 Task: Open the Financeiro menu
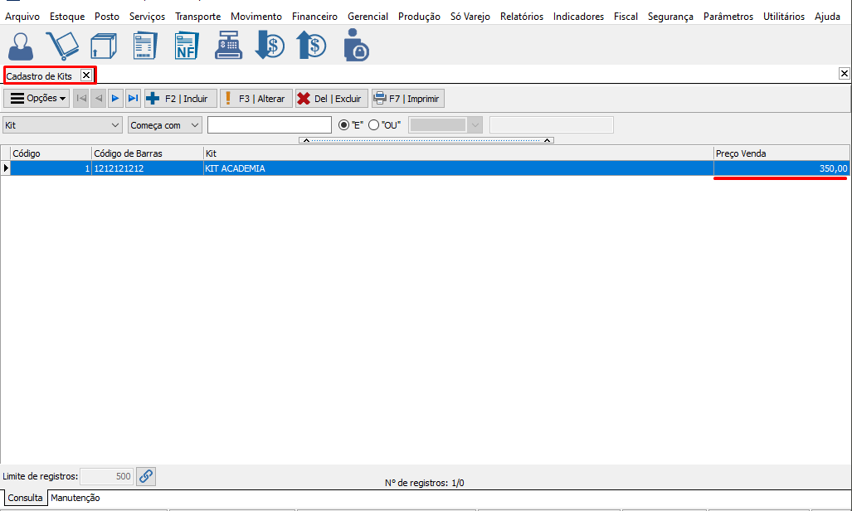[x=314, y=17]
